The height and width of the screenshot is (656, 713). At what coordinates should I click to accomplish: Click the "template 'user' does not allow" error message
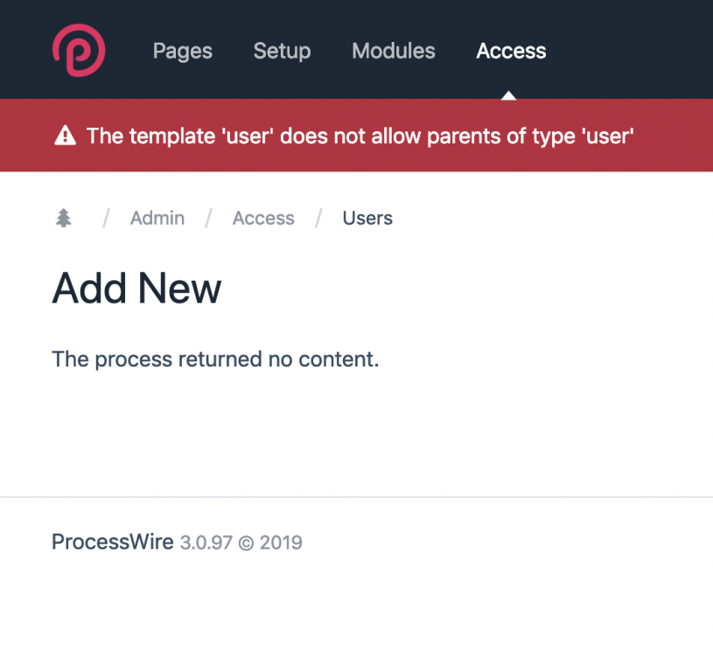(360, 136)
